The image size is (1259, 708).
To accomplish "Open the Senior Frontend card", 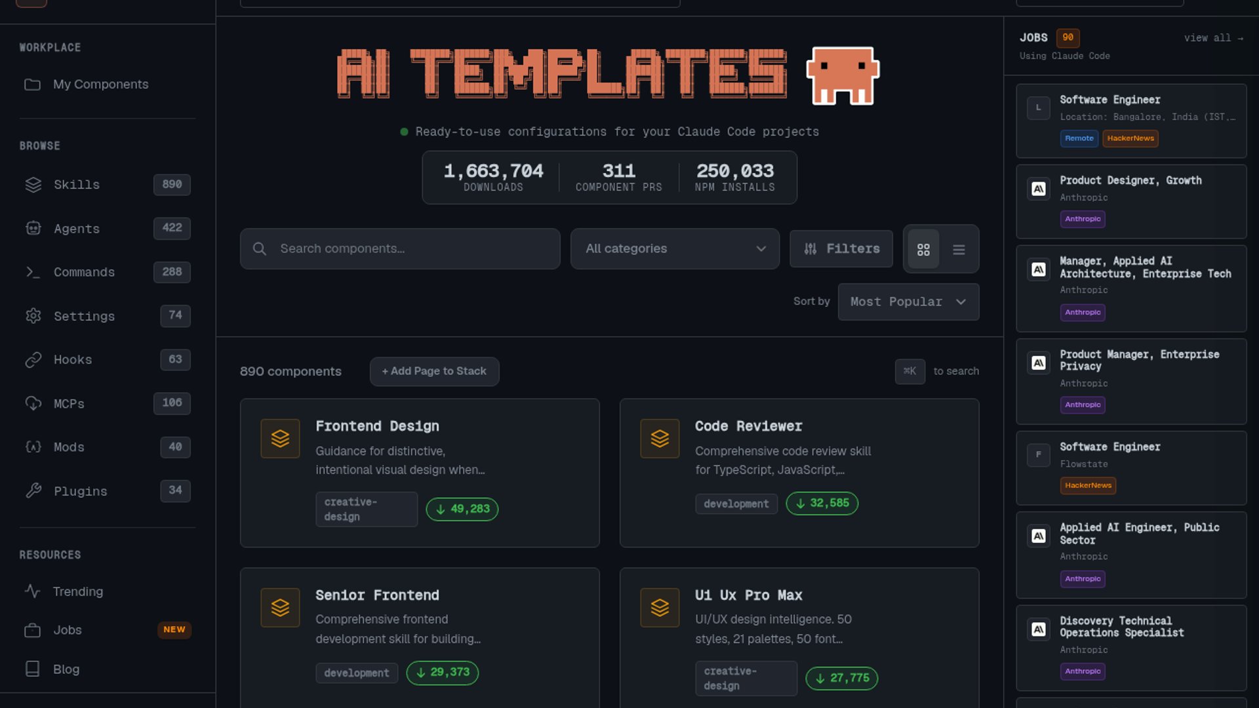I will coord(420,637).
